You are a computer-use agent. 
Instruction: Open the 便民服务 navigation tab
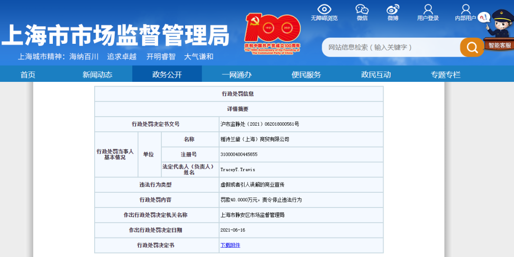click(x=306, y=75)
